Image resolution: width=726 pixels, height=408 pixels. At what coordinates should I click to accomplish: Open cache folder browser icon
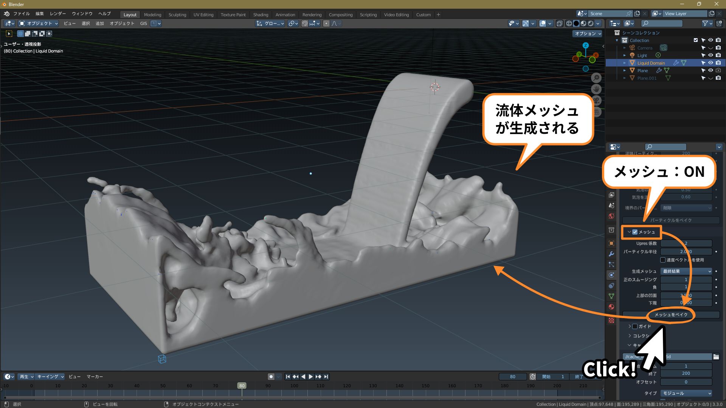tap(716, 357)
